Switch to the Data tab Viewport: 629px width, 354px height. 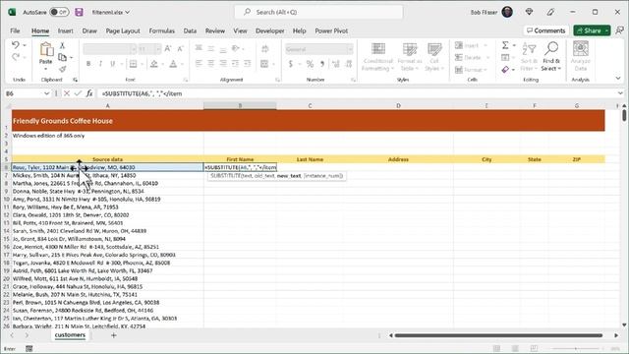(190, 30)
